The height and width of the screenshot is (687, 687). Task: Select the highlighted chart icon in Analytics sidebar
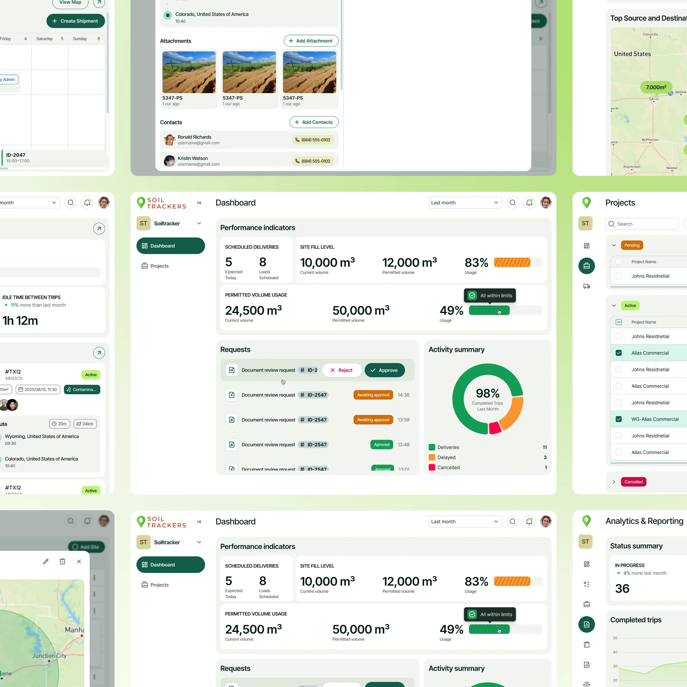(x=587, y=624)
